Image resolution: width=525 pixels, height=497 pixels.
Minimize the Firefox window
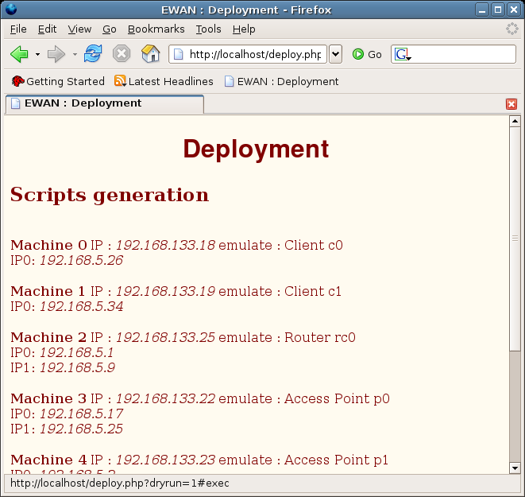point(482,10)
